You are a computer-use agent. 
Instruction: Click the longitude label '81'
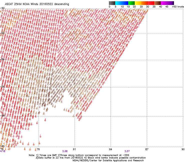click(x=74, y=149)
